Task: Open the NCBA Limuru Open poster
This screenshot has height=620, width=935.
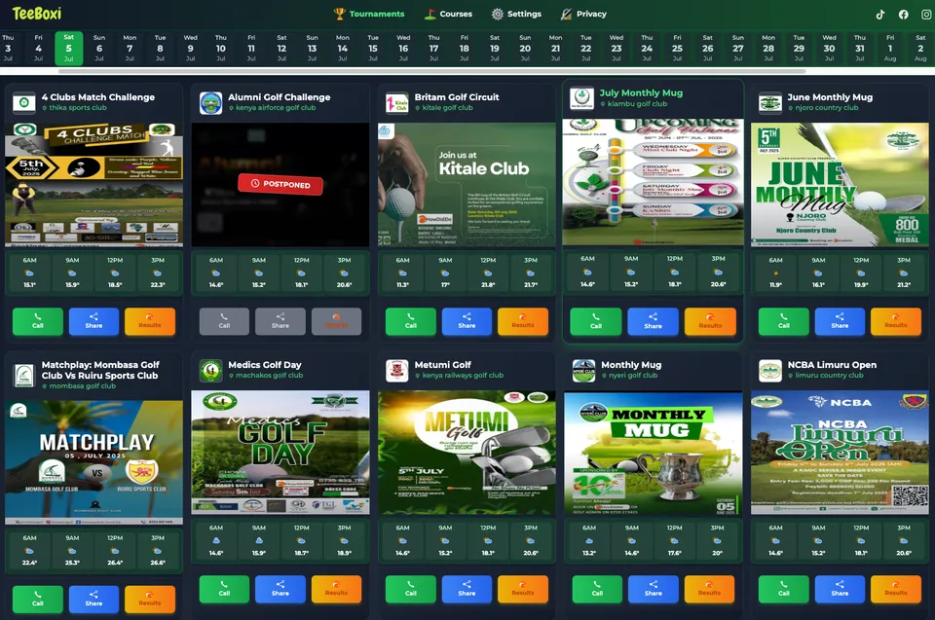Action: pos(840,453)
